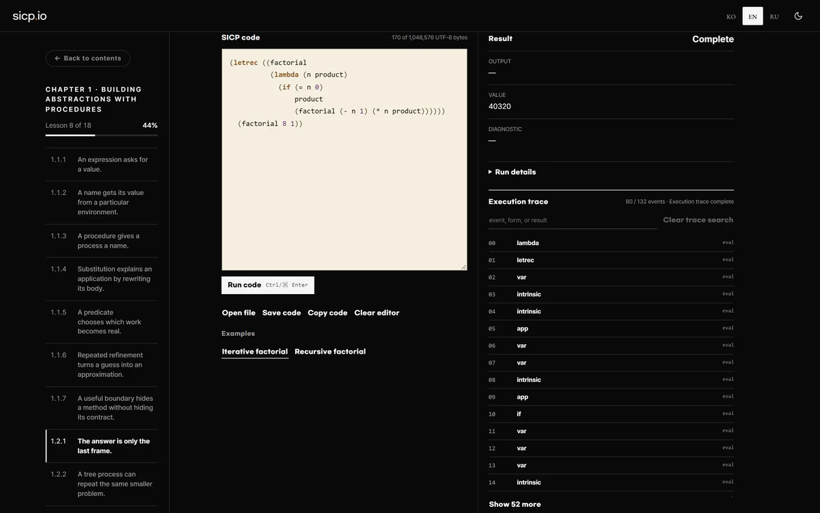Click Save code
Viewport: 820px width, 513px height.
tap(282, 313)
